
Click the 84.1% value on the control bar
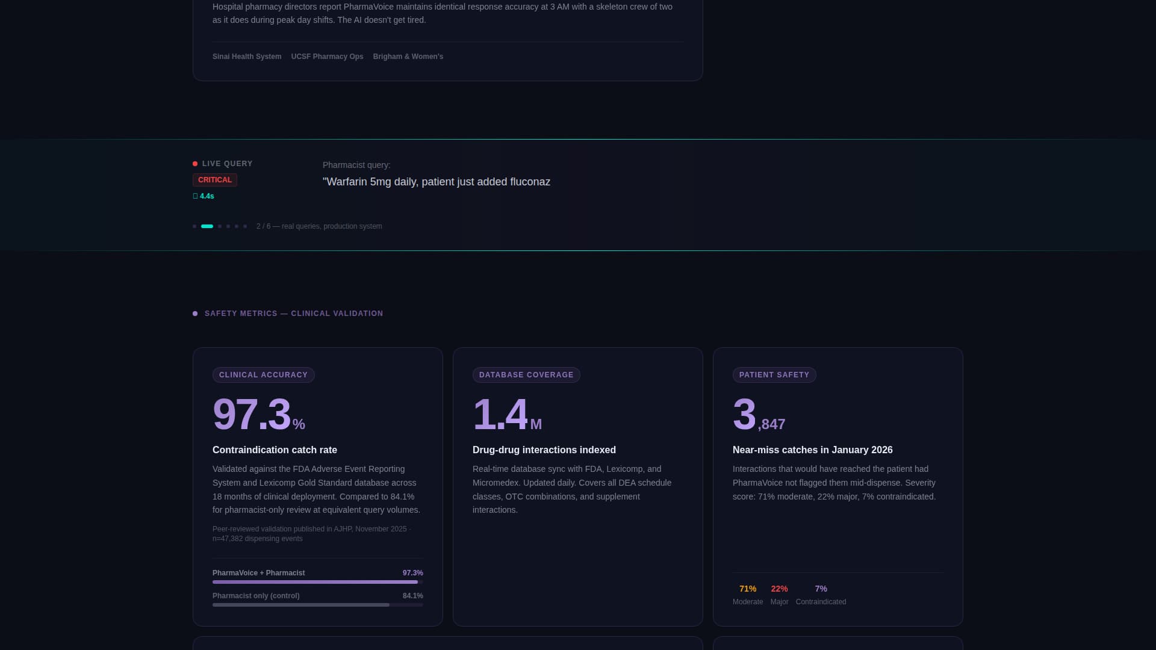coord(413,596)
